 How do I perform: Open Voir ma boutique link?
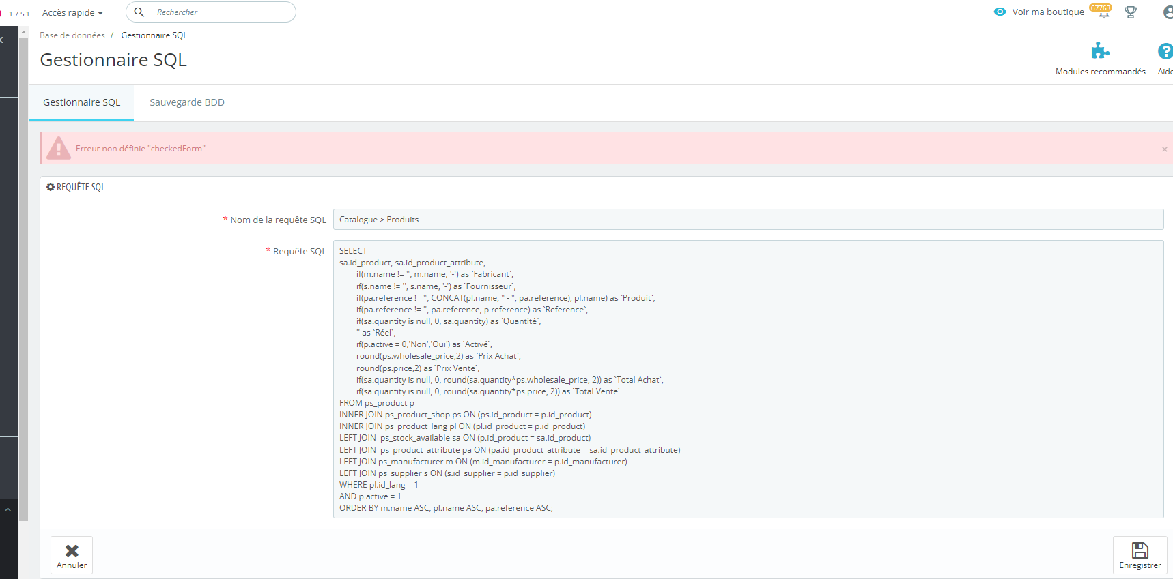[x=1048, y=12]
